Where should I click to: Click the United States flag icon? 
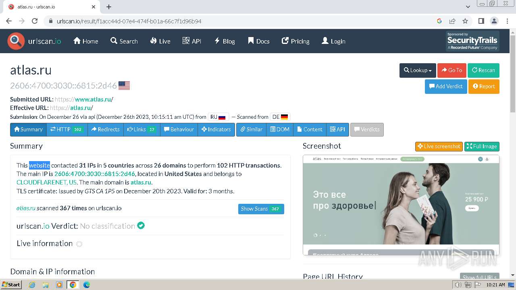(124, 85)
